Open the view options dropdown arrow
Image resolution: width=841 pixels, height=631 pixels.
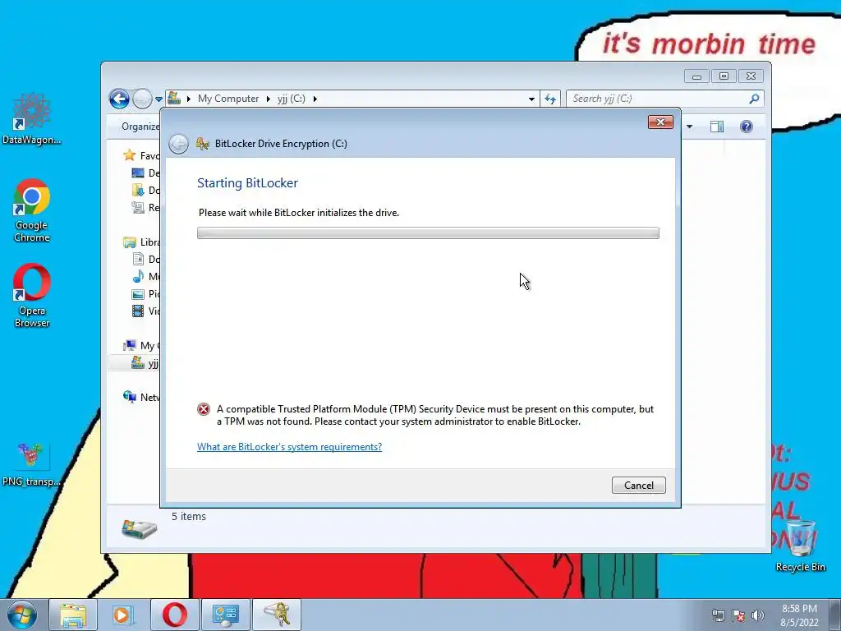pos(690,127)
